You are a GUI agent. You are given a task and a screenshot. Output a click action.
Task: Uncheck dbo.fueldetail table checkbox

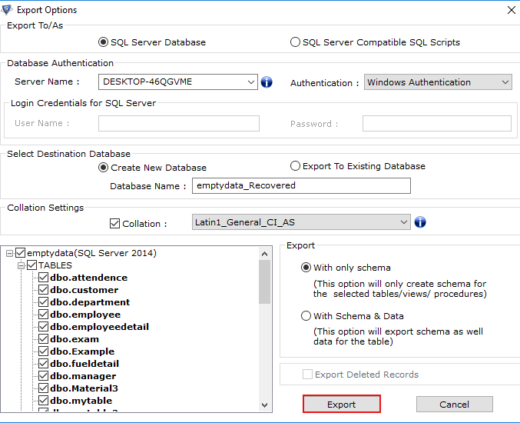pyautogui.click(x=44, y=363)
